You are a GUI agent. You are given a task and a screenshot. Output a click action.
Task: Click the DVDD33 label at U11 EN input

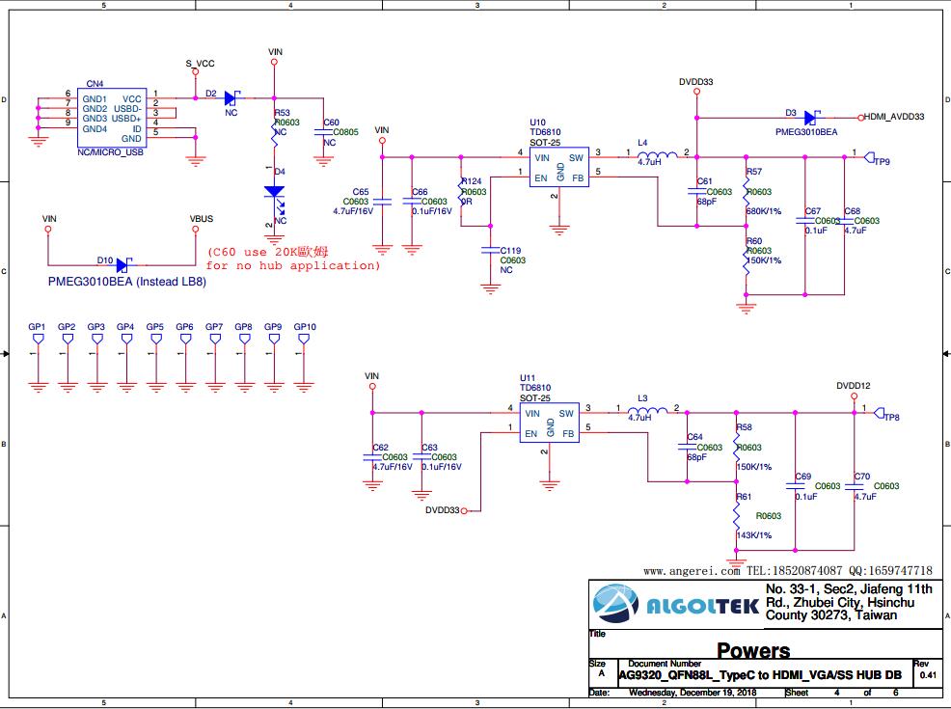(x=442, y=510)
